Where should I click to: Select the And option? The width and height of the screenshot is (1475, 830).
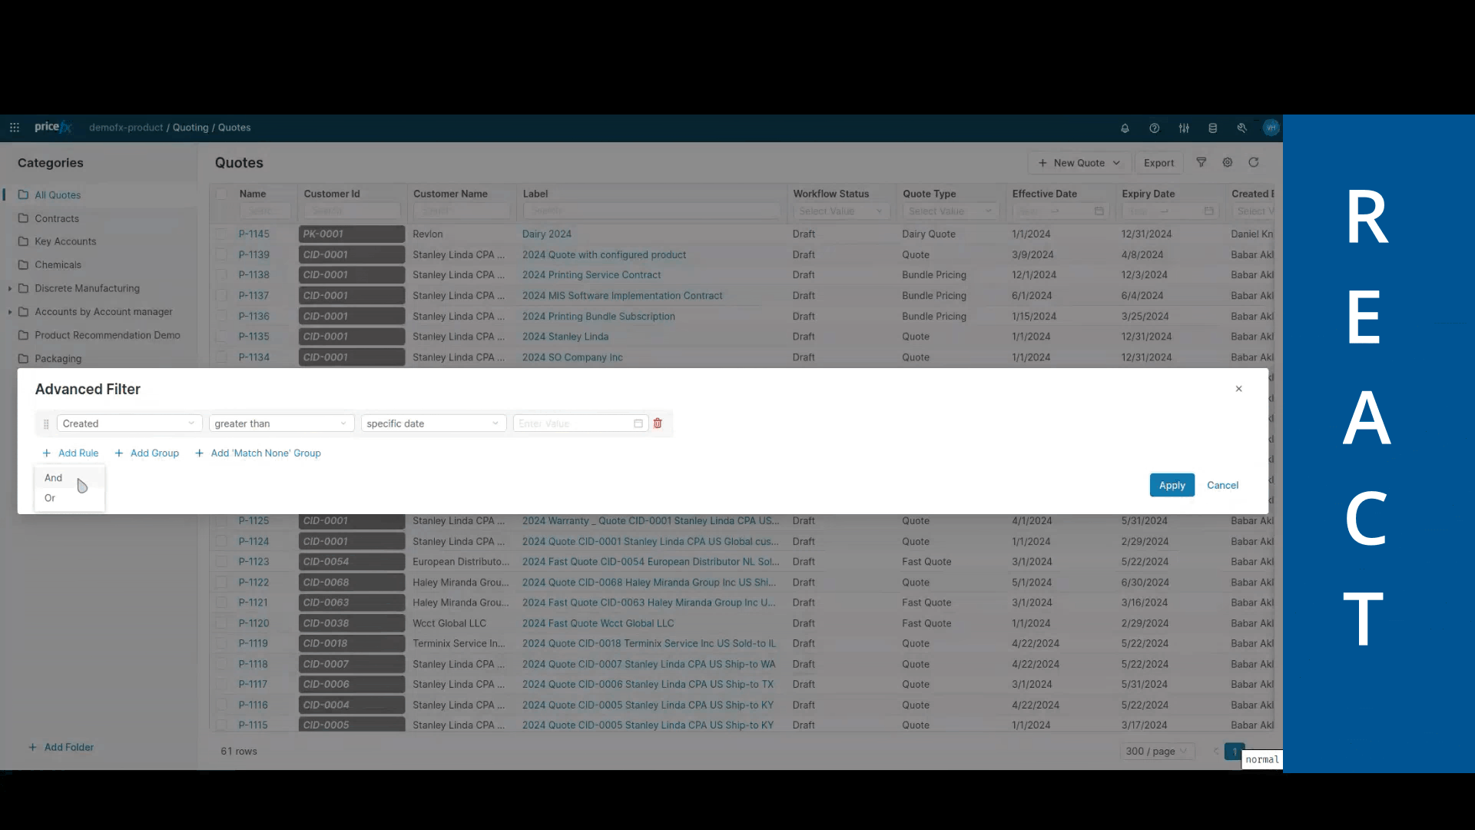tap(53, 478)
